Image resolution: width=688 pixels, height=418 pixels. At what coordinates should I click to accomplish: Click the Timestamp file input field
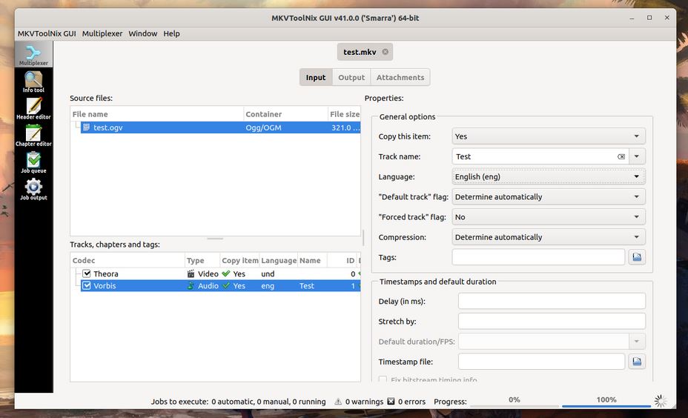[541, 362]
